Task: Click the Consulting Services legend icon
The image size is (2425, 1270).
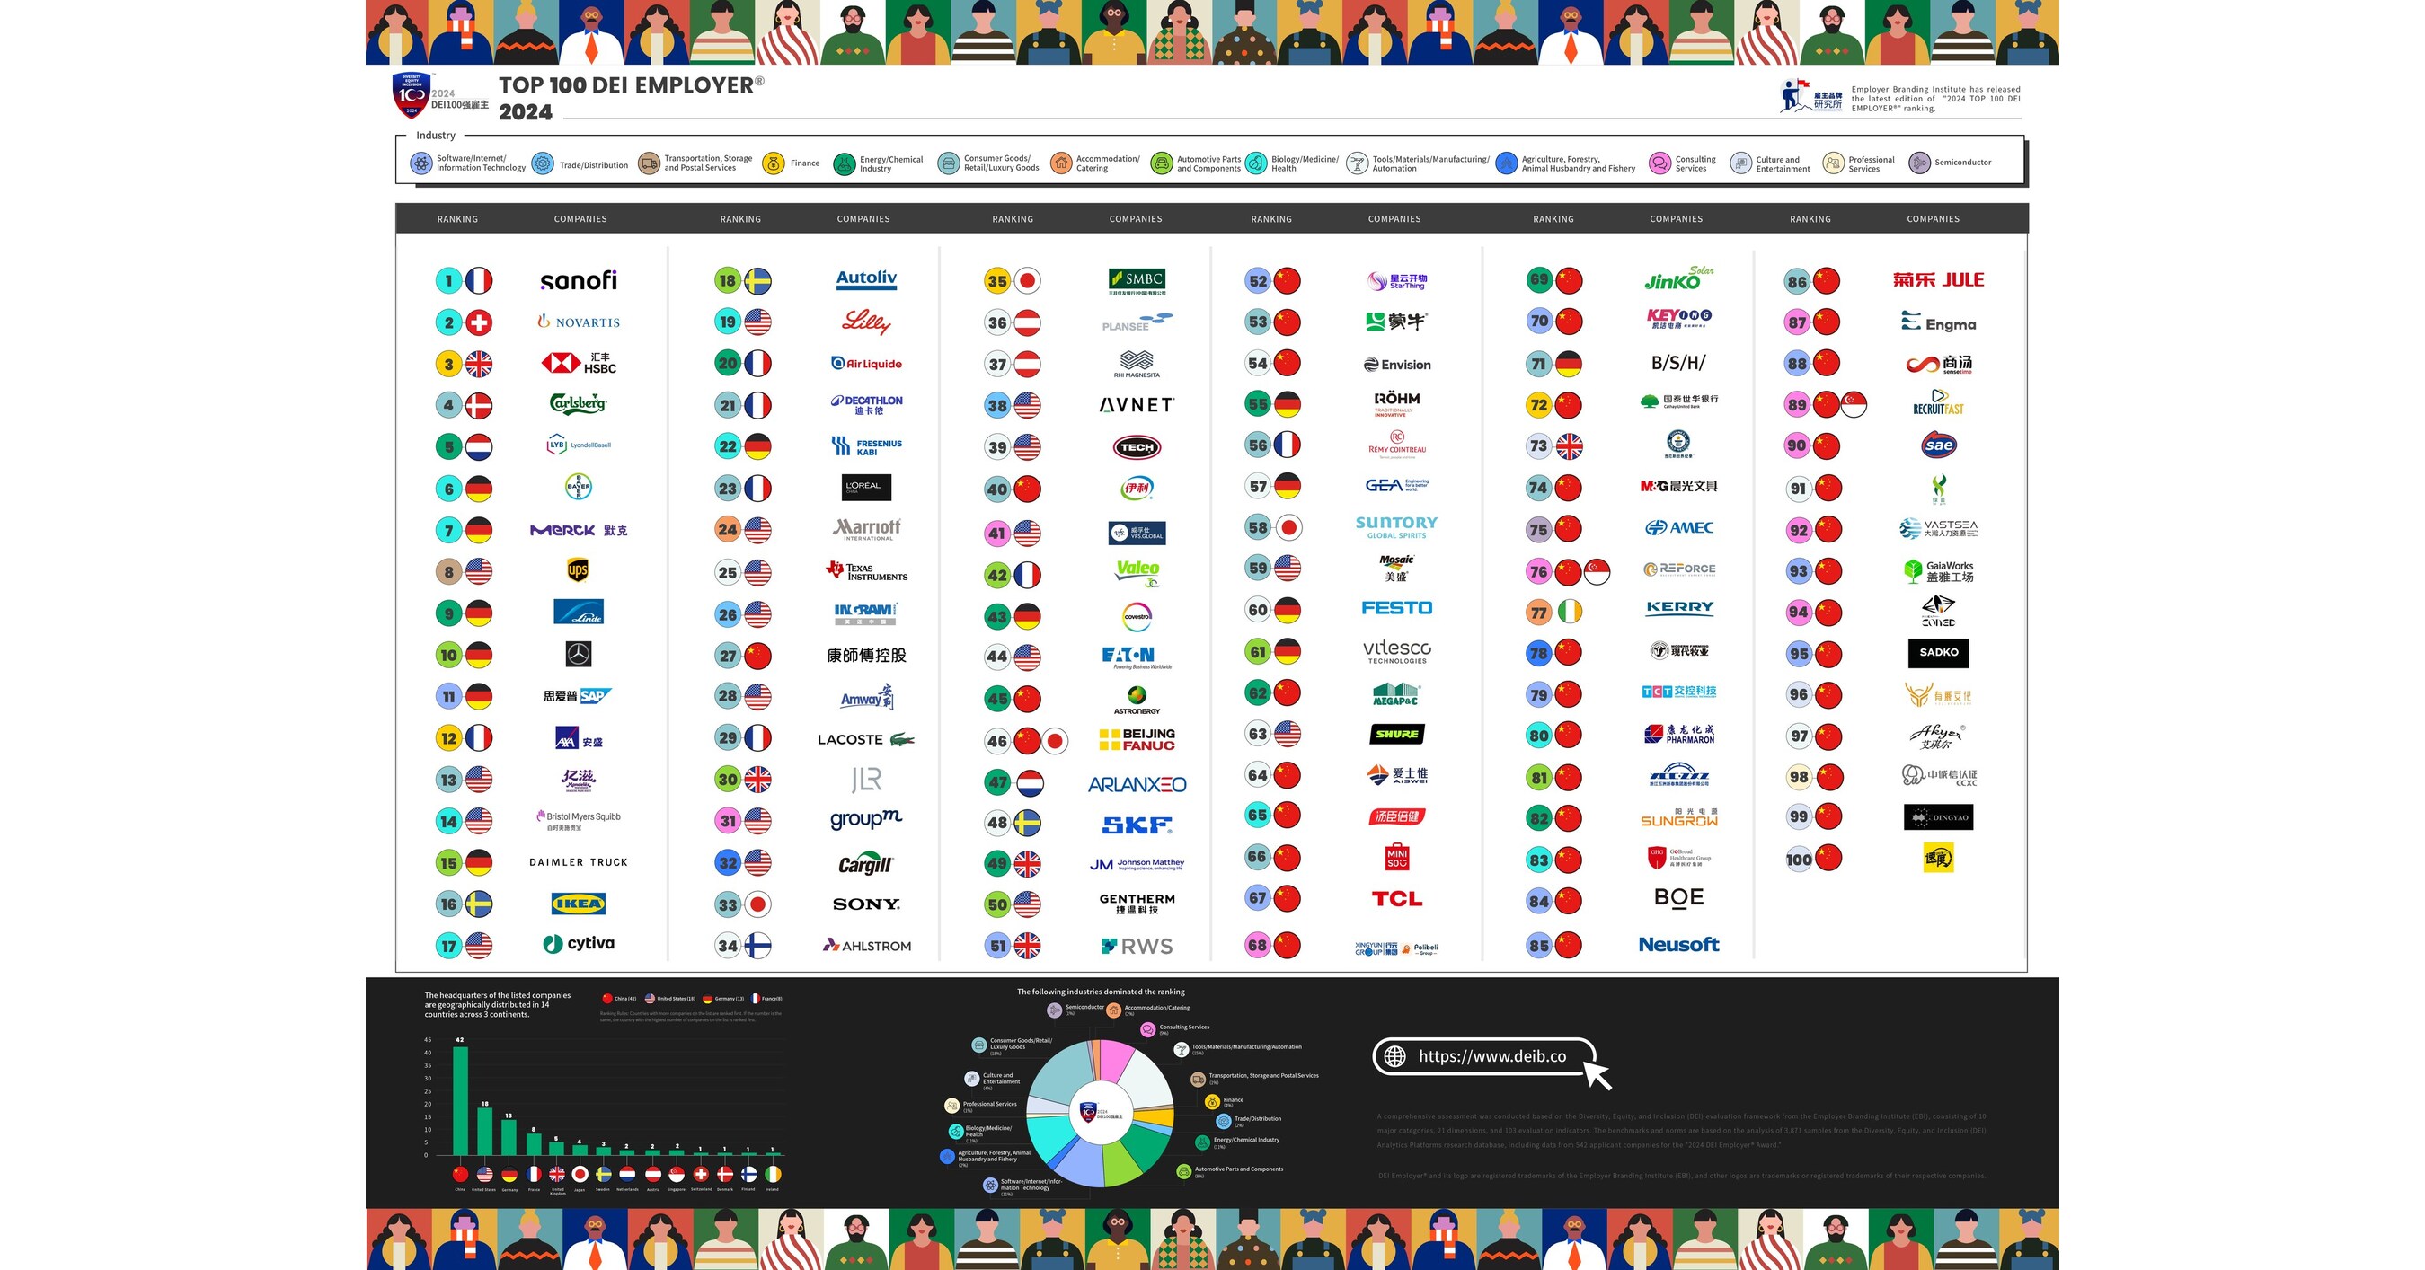Action: (x=1659, y=163)
